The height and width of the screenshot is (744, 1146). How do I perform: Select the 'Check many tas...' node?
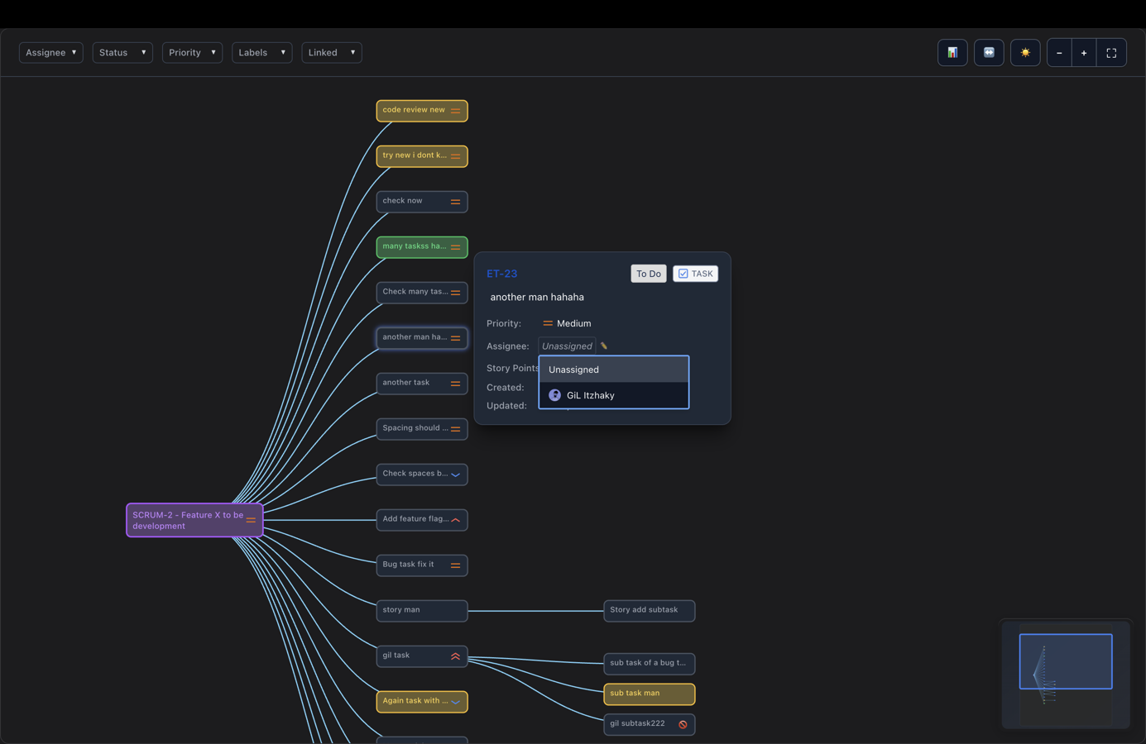422,293
